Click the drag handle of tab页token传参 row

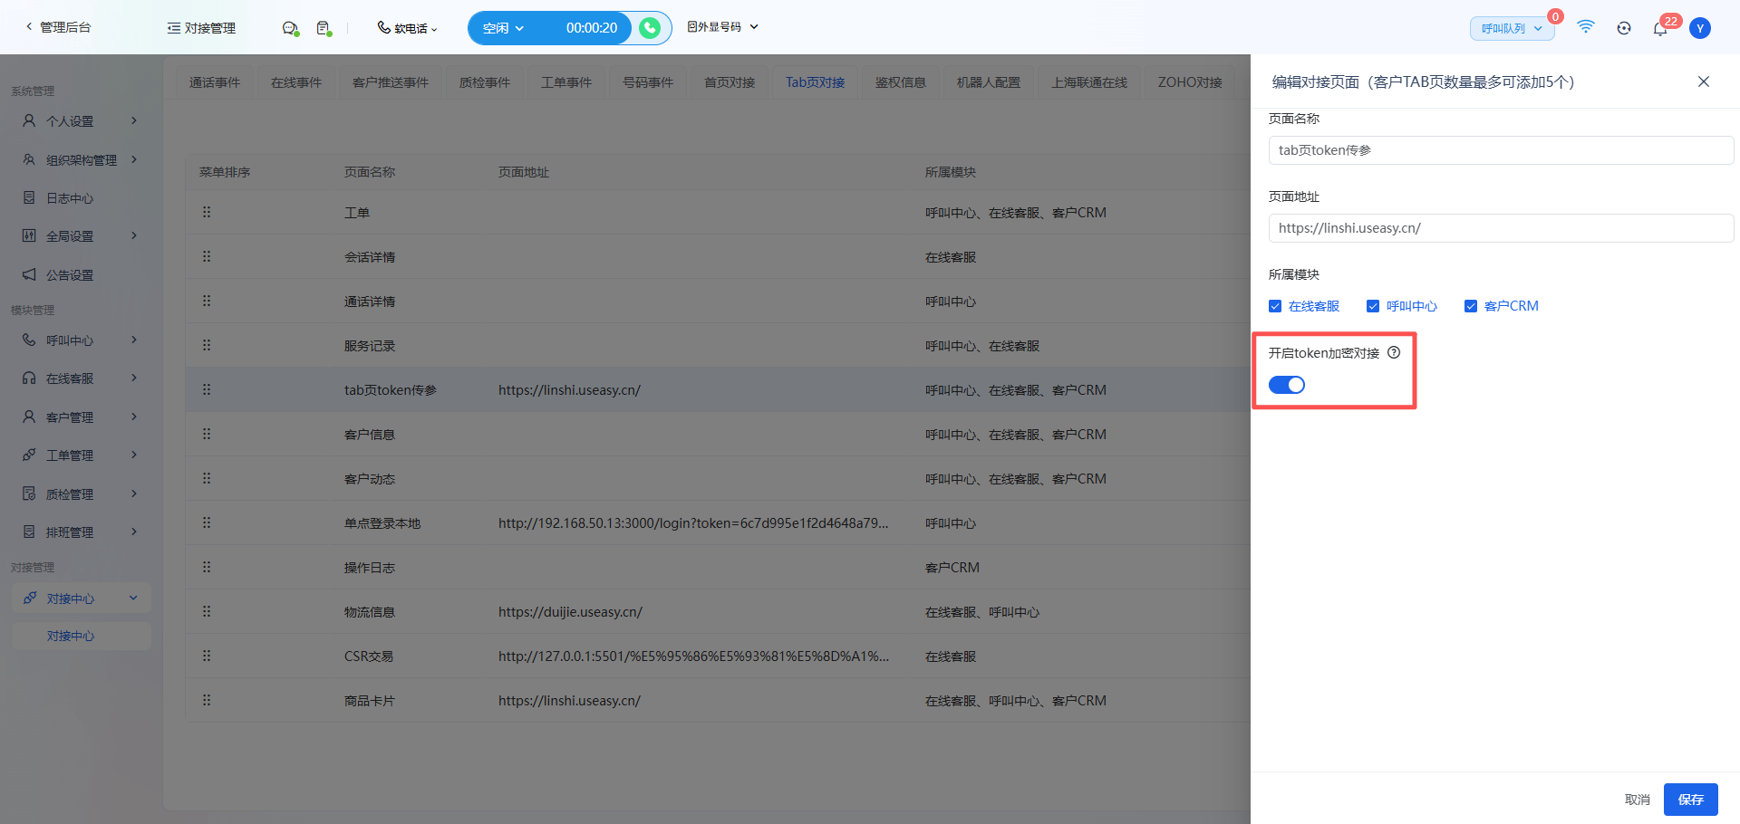(207, 389)
